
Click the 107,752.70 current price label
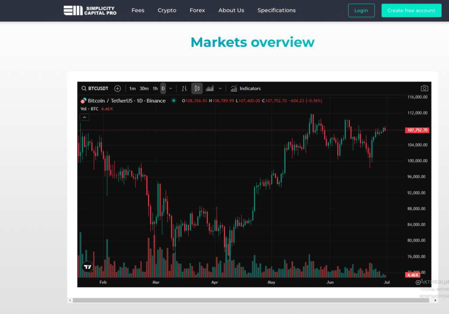pyautogui.click(x=417, y=130)
